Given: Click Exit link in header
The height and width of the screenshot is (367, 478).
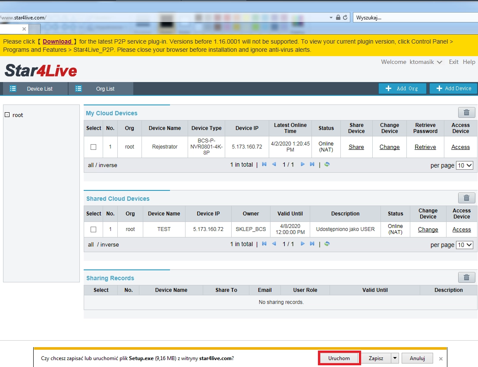Looking at the screenshot, I should pyautogui.click(x=453, y=62).
